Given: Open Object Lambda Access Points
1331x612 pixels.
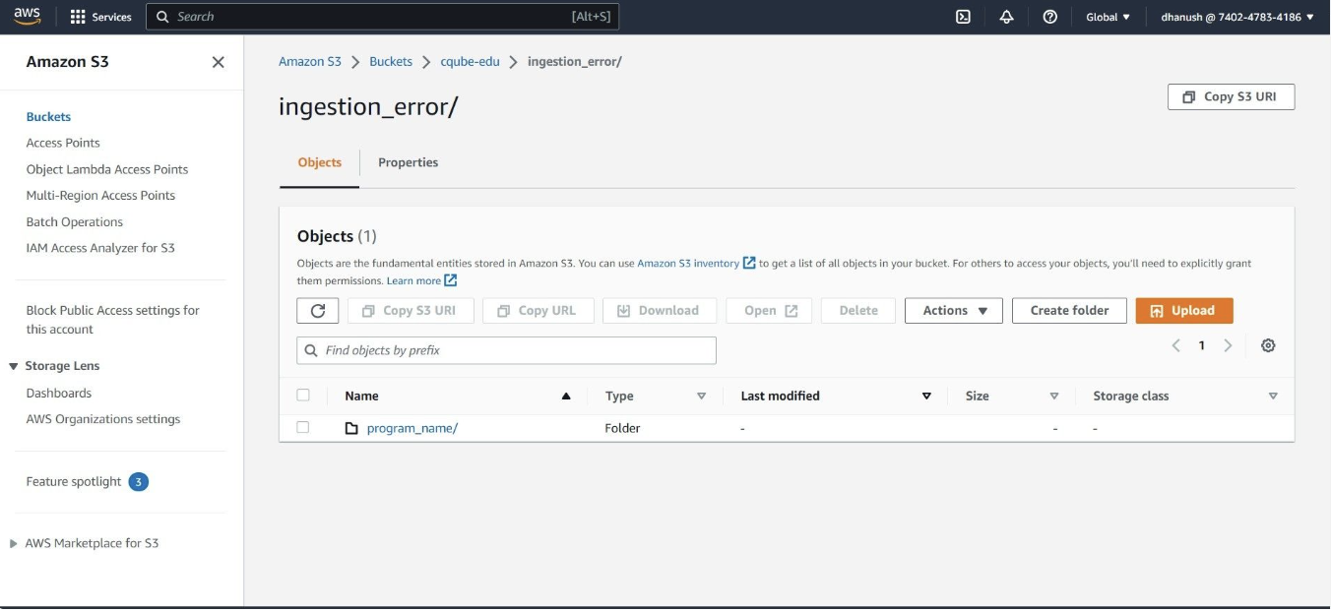Looking at the screenshot, I should 107,170.
